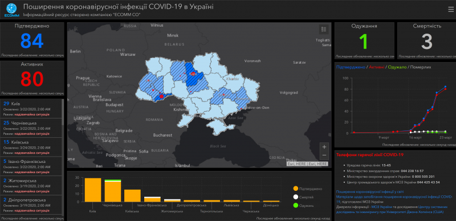Click the last blue point on line chart

[x=445, y=87]
